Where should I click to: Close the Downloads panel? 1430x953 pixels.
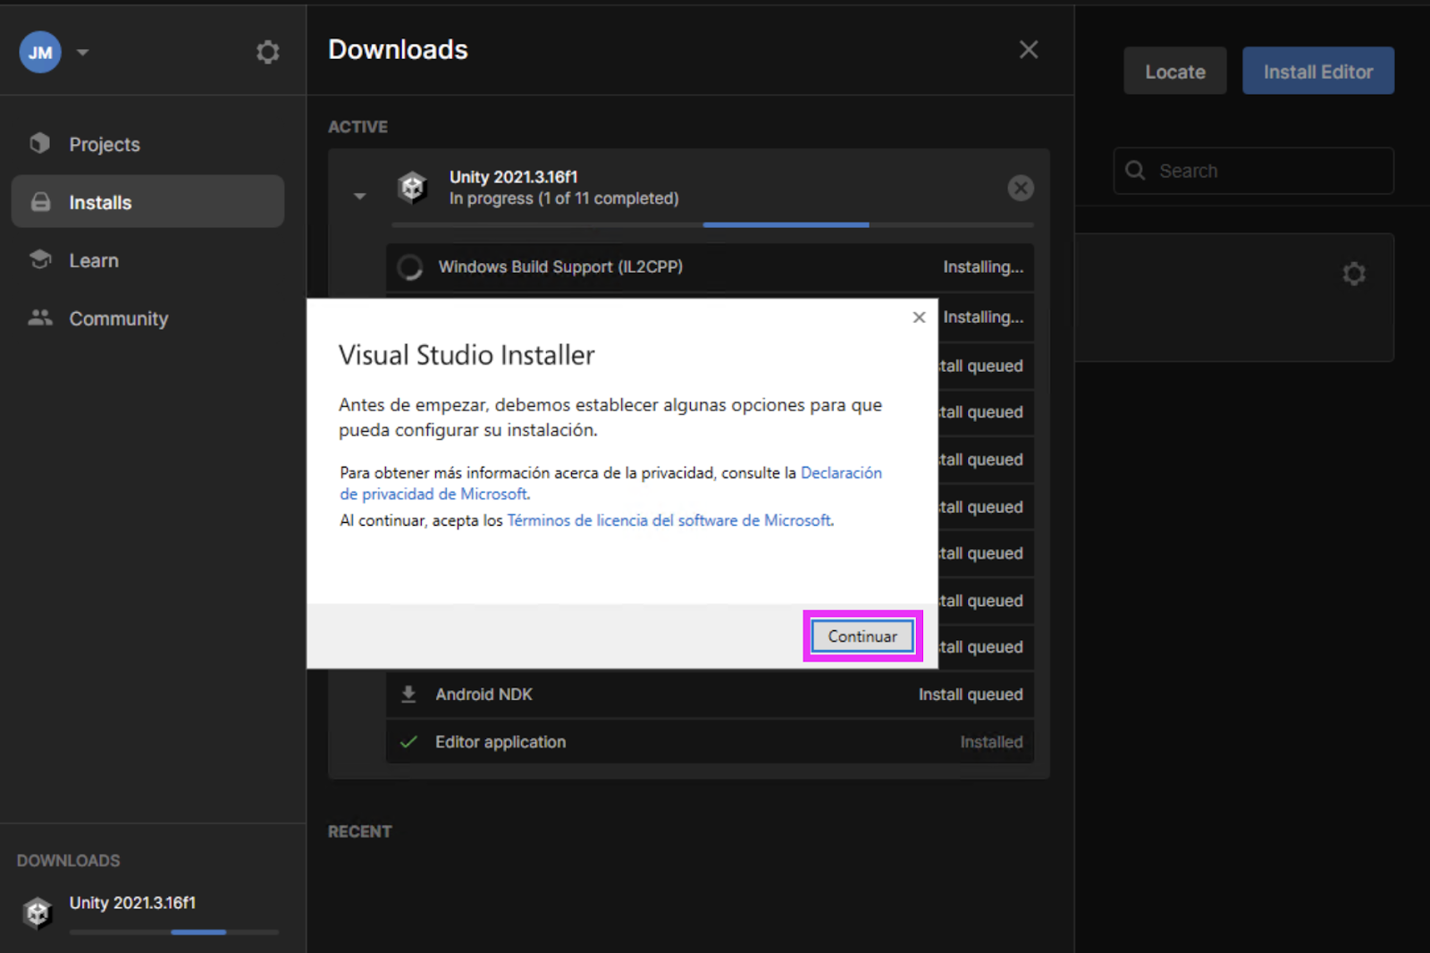(1029, 50)
